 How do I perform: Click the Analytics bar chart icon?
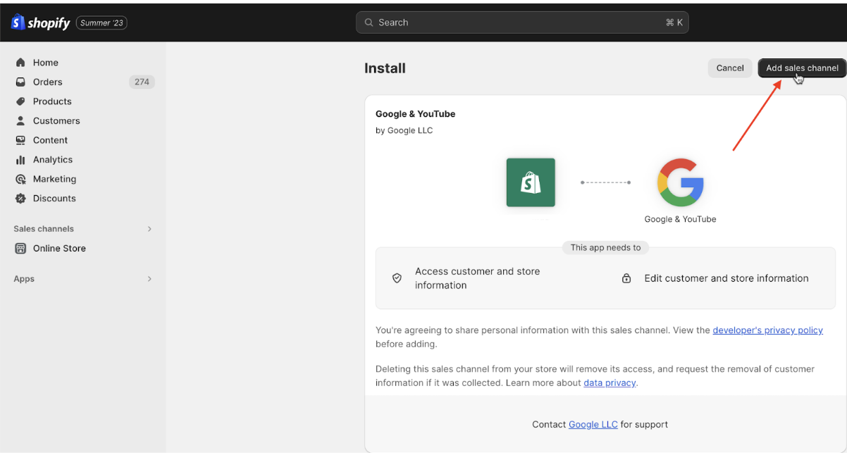[x=20, y=160]
